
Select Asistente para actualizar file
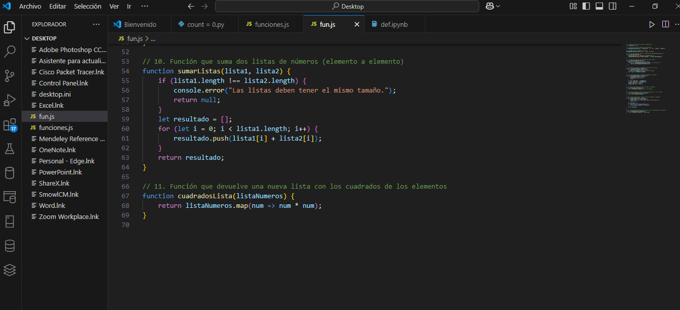pos(65,61)
